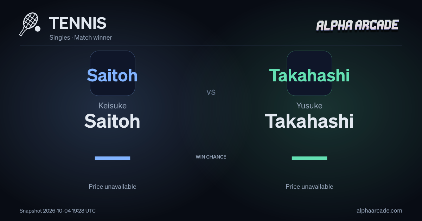
Task: Click the TENNIS heading
Action: point(78,23)
